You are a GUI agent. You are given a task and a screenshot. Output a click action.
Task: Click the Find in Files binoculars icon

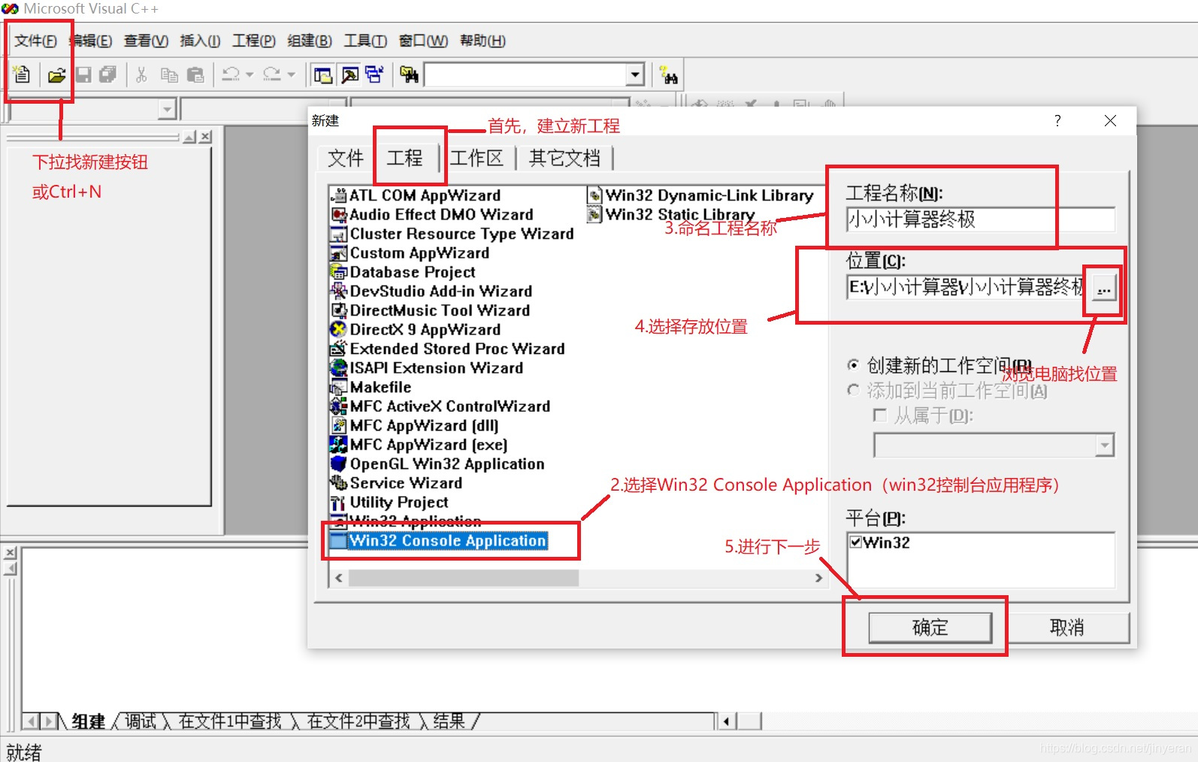pyautogui.click(x=409, y=74)
